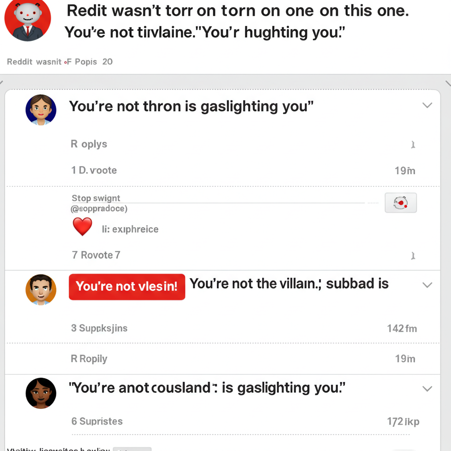Click the "R Ropily" reply link
The width and height of the screenshot is (451, 451).
[89, 359]
